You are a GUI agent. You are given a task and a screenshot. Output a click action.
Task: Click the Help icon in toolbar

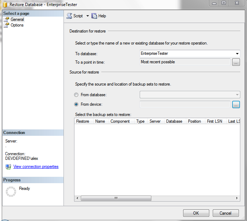[94, 16]
